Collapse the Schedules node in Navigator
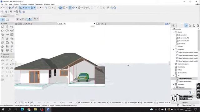The height and width of the screenshot is (112, 200). tap(173, 84)
